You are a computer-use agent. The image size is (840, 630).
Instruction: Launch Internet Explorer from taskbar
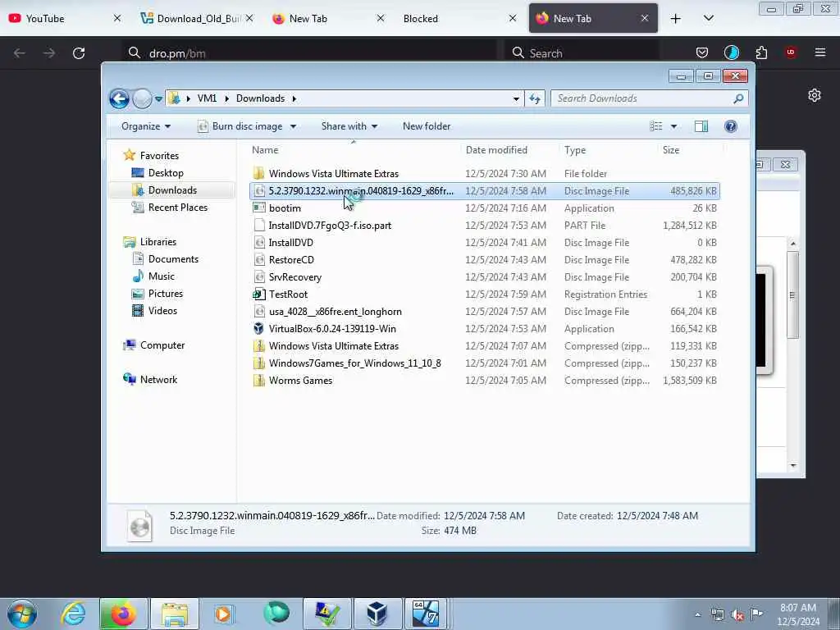pyautogui.click(x=73, y=614)
